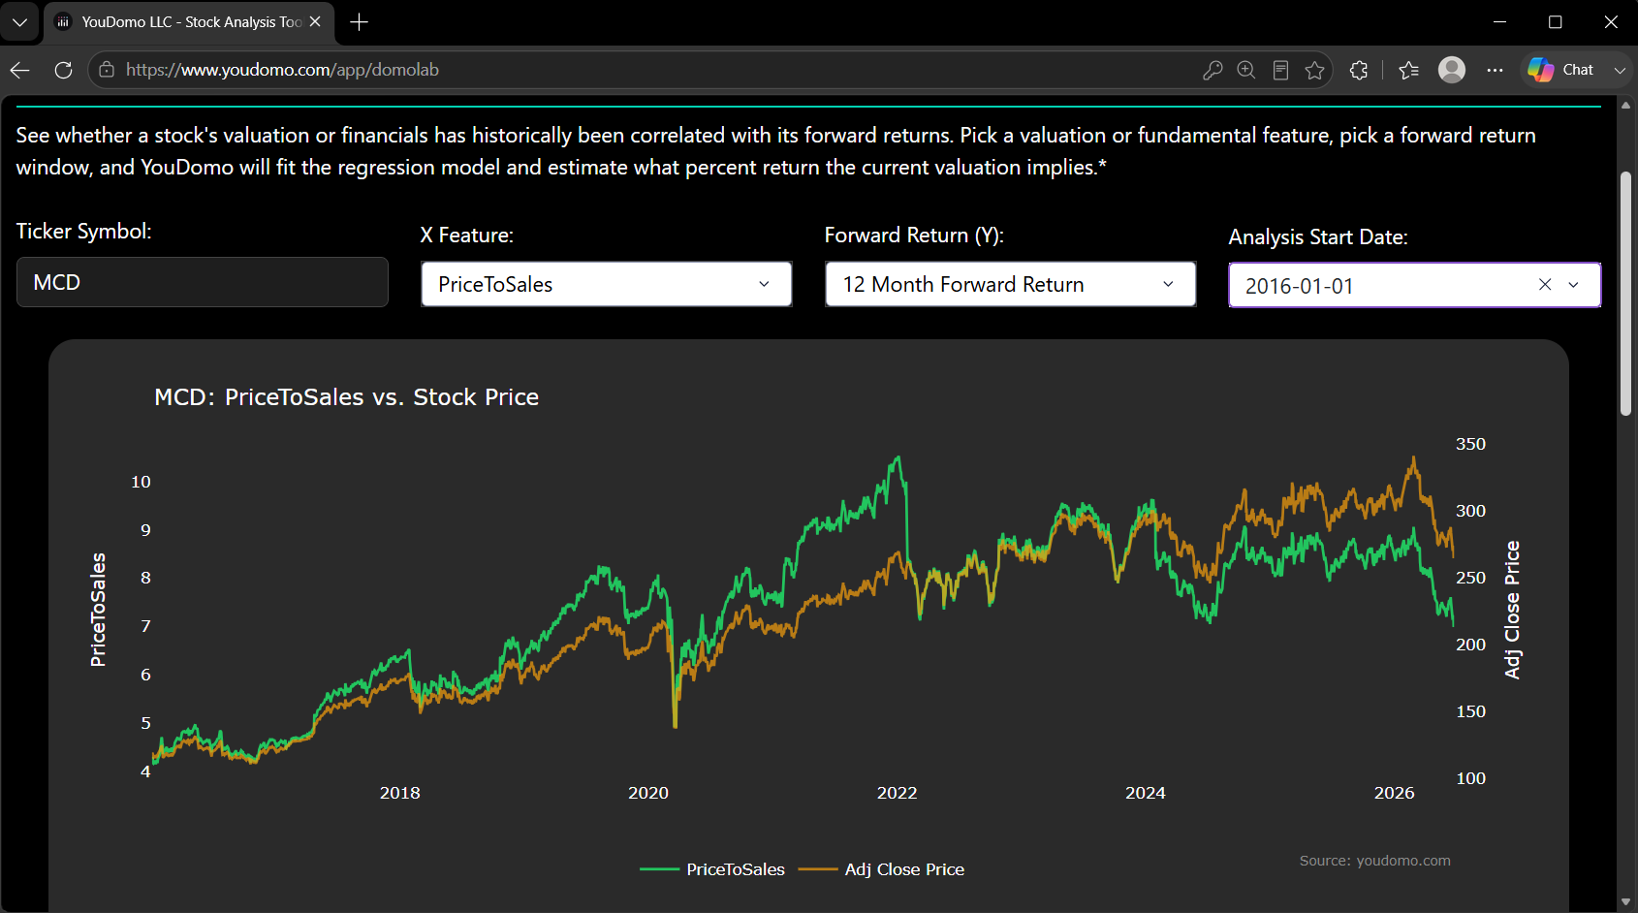
Task: Open the user profile avatar
Action: [1452, 70]
